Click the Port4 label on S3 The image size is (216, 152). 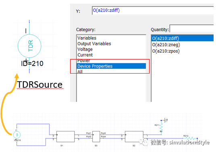103,137
